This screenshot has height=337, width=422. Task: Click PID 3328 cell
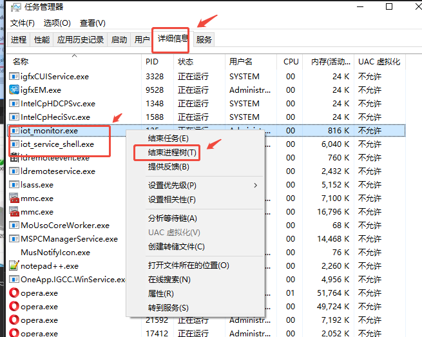pyautogui.click(x=155, y=77)
